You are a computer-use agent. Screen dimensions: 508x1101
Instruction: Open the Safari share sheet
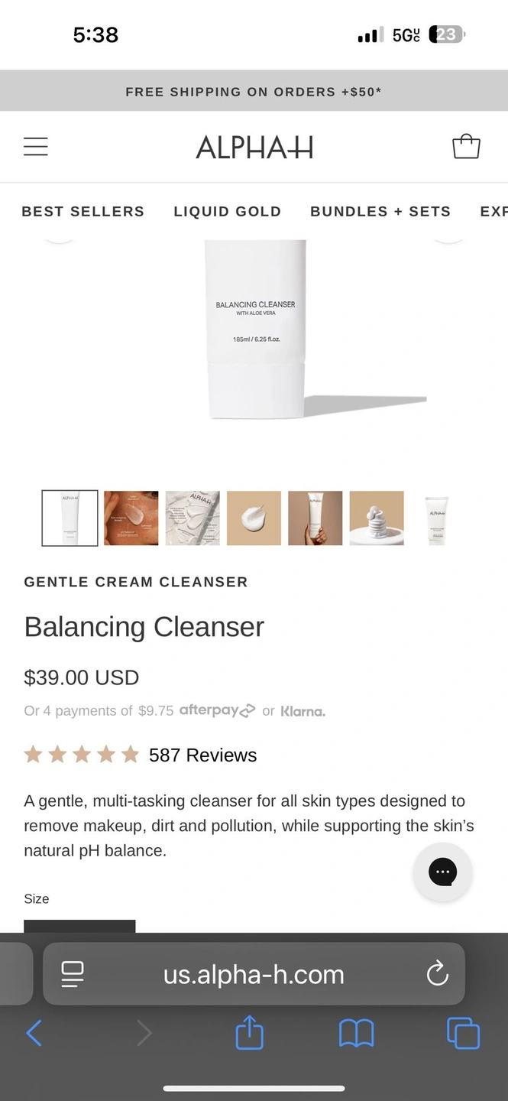(x=249, y=1034)
